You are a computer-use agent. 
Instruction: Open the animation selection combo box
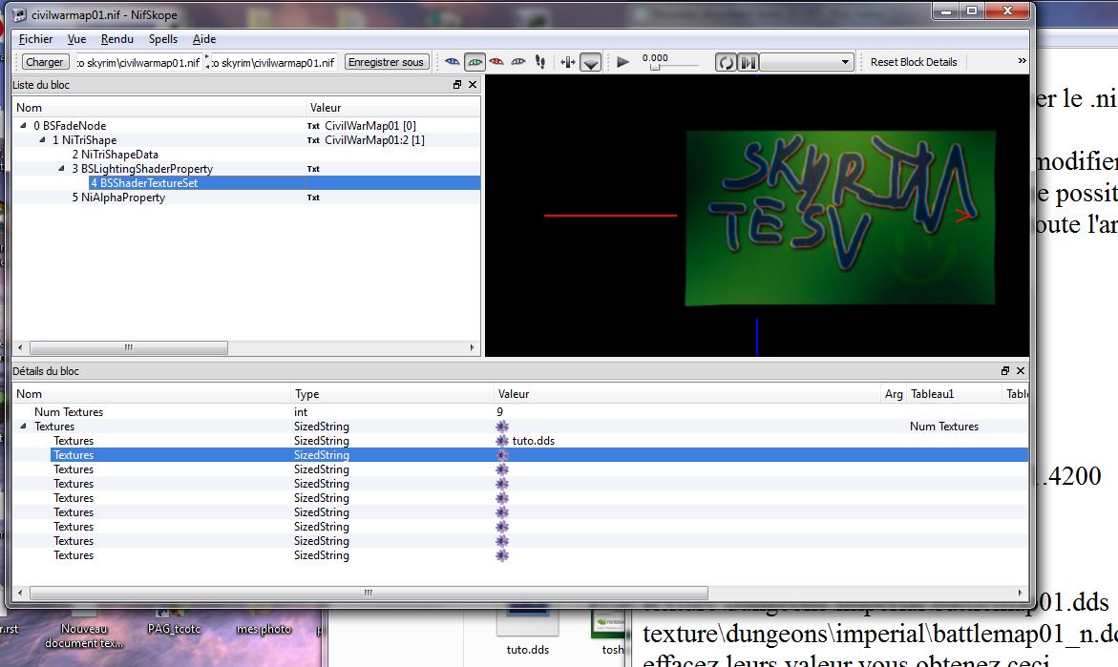(x=807, y=62)
